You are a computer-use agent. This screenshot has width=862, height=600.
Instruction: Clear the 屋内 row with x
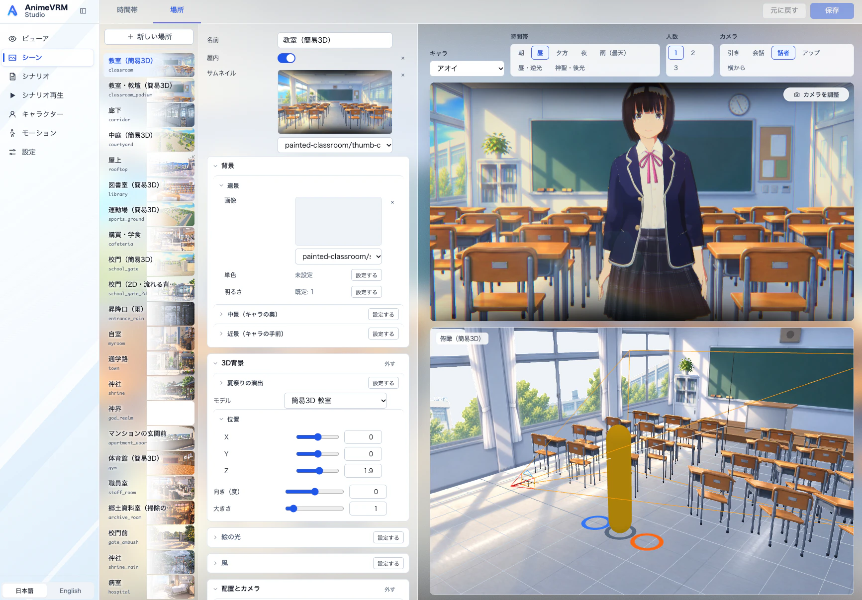click(x=403, y=58)
